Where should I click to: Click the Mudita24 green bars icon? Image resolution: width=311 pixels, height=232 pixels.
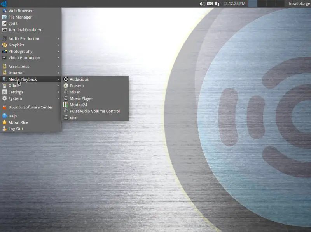tap(66, 105)
